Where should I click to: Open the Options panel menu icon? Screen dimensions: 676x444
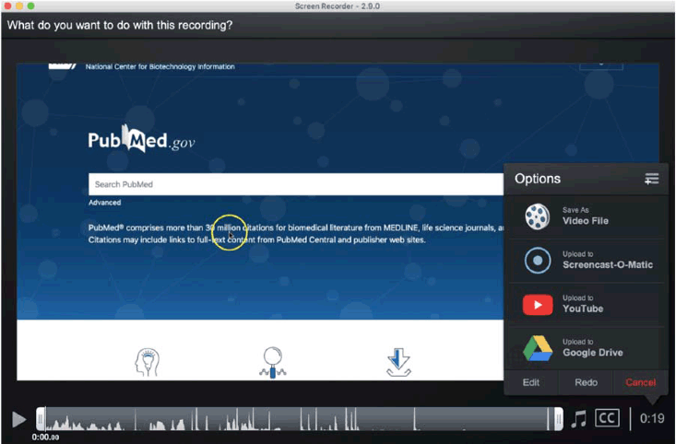(651, 179)
